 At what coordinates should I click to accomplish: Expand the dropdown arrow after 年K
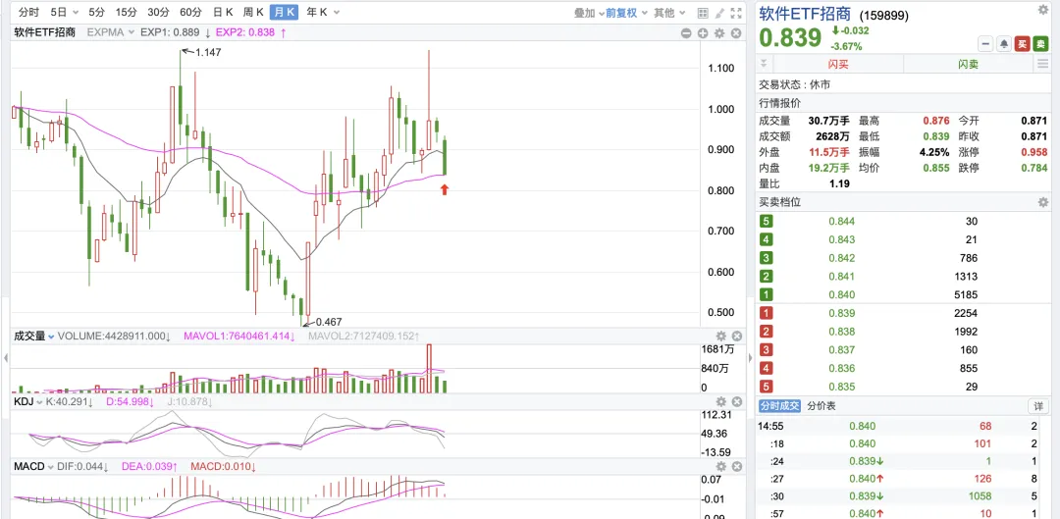[x=336, y=13]
